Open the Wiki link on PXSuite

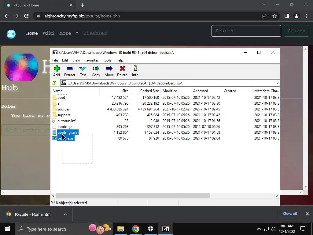(49, 33)
